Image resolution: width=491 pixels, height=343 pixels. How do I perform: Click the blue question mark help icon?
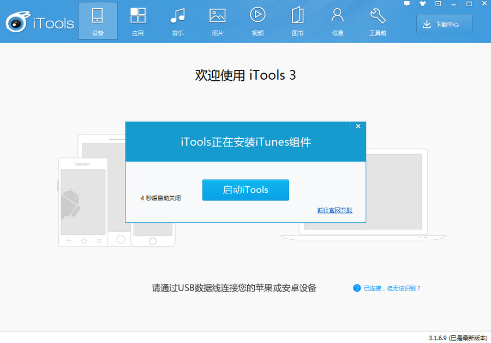(x=357, y=288)
